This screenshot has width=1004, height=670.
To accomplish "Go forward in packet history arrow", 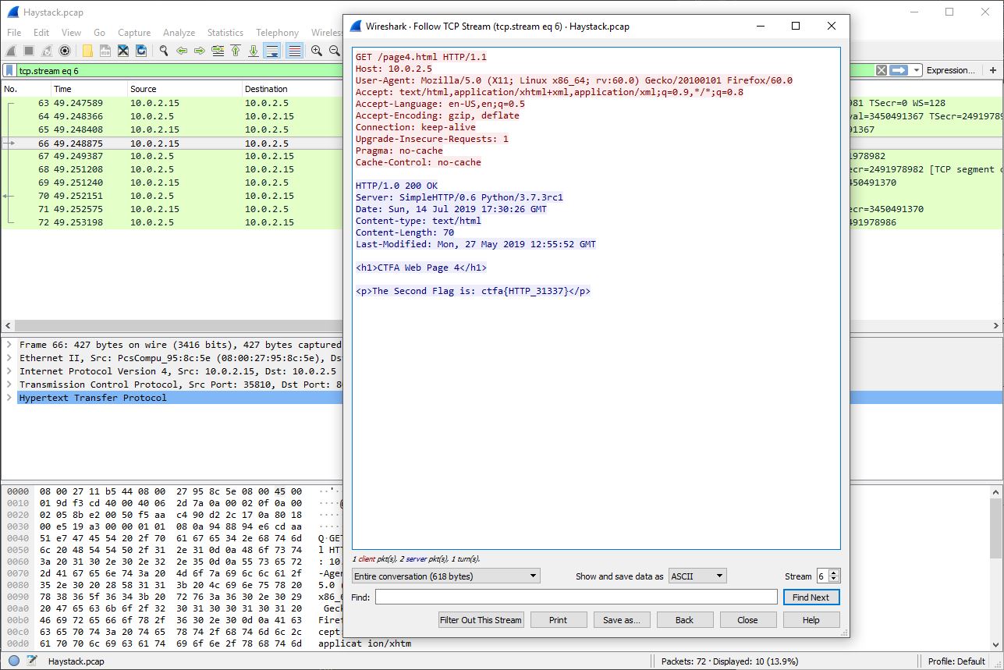I will click(x=200, y=51).
